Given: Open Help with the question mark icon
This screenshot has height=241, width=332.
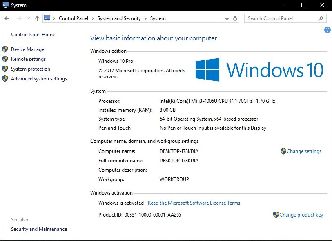Looking at the screenshot, I should [x=328, y=30].
